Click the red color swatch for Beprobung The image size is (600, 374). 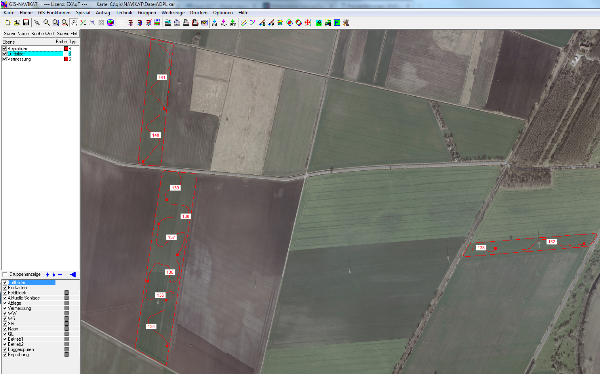(x=66, y=49)
